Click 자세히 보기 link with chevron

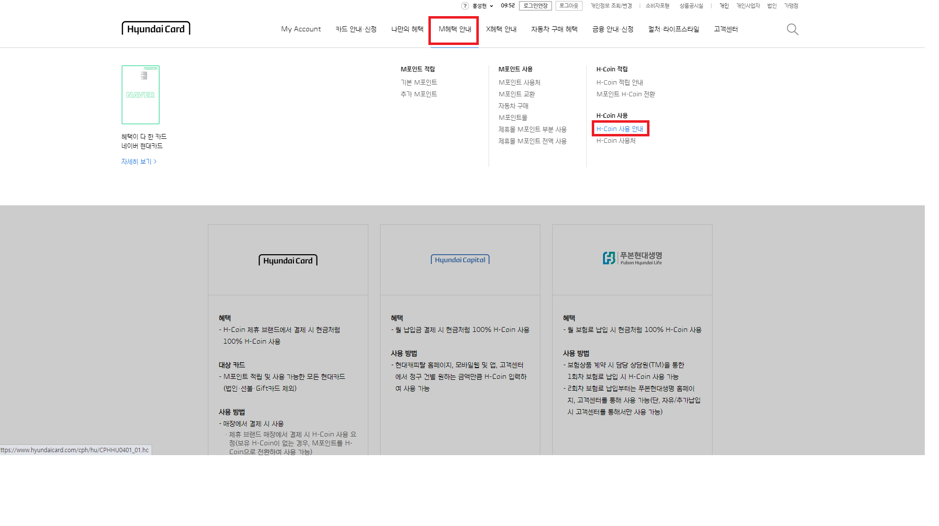[x=139, y=162]
